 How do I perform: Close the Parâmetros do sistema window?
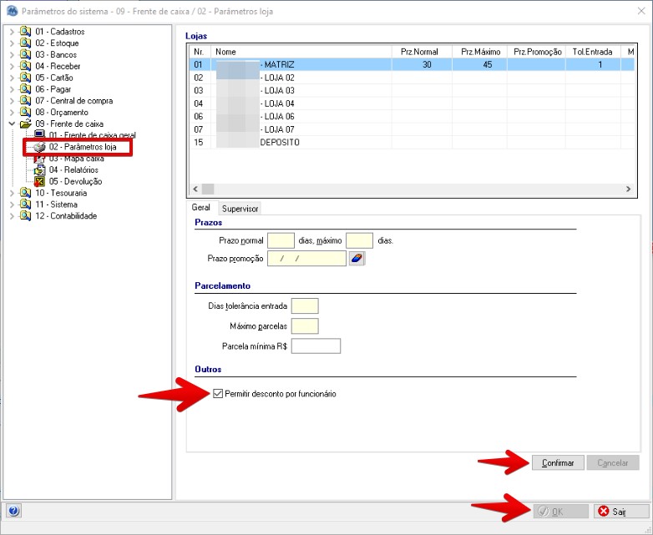click(x=641, y=11)
